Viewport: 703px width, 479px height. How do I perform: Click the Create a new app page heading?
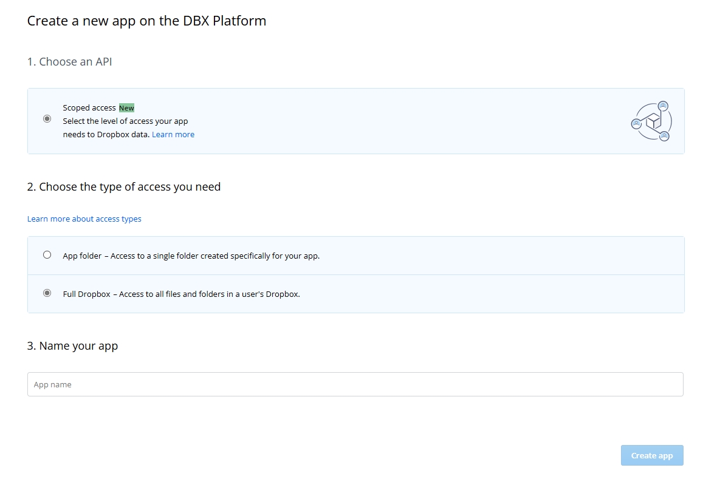(x=146, y=20)
